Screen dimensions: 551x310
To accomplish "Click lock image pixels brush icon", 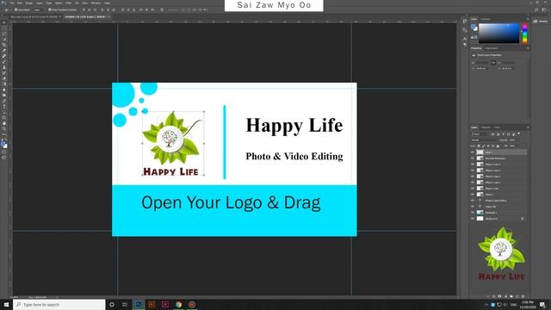I will coord(484,146).
